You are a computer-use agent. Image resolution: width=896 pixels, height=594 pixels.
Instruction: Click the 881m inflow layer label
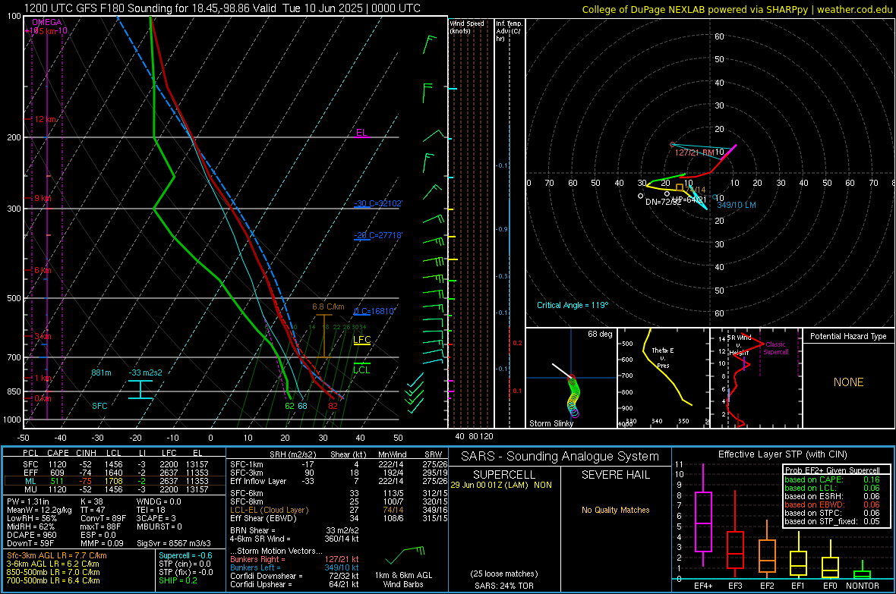101,372
